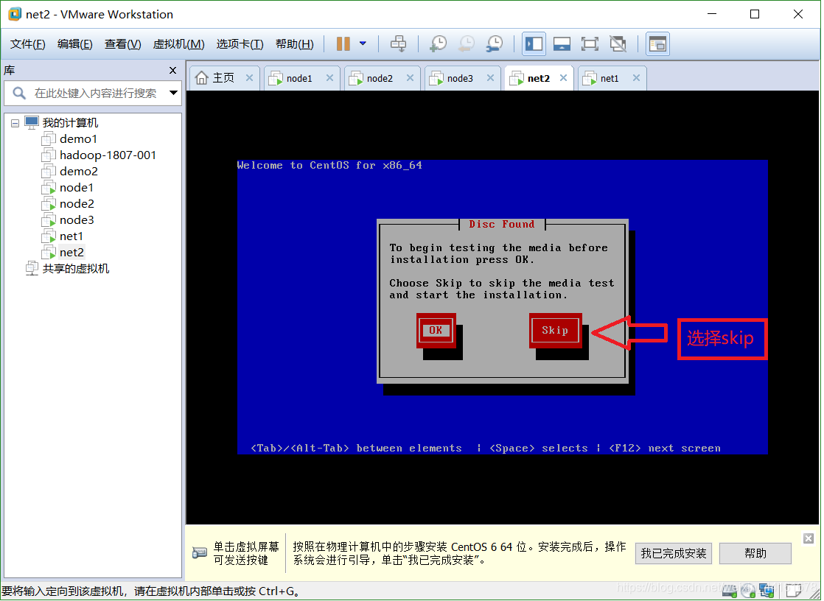This screenshot has width=824, height=601.
Task: Select hadoop-1807-001 in the library tree
Action: pyautogui.click(x=108, y=155)
